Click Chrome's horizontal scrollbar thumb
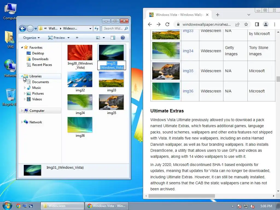The width and height of the screenshot is (280, 210). click(182, 196)
